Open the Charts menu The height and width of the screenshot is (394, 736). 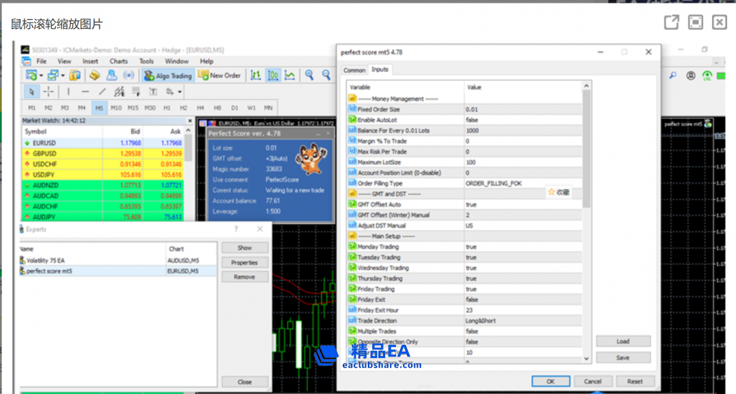pyautogui.click(x=119, y=61)
